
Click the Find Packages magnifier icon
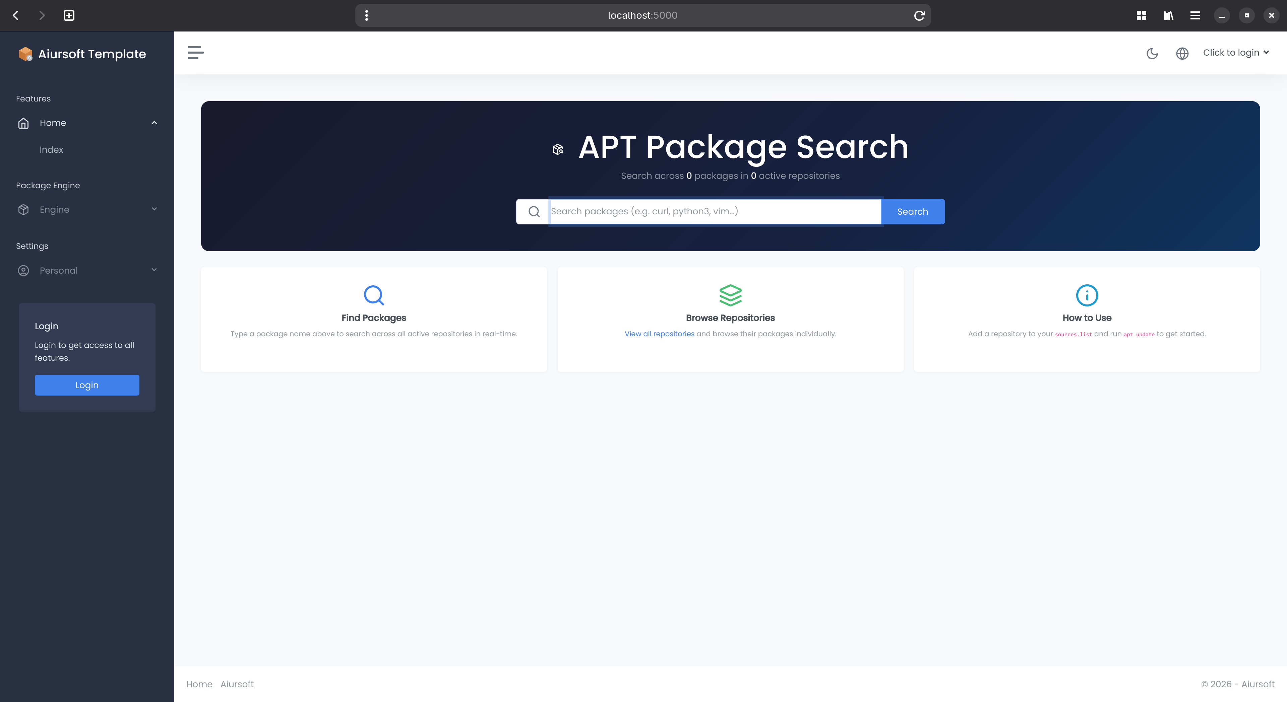coord(374,295)
